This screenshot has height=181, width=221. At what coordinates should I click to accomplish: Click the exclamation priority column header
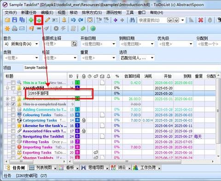click(77, 76)
